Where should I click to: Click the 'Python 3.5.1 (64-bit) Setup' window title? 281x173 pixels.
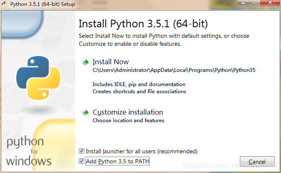point(42,4)
